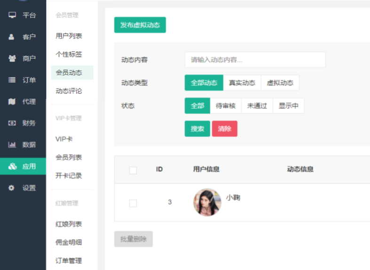Image resolution: width=370 pixels, height=270 pixels.
Task: Click the list icon beside 订单
Action: (12, 80)
